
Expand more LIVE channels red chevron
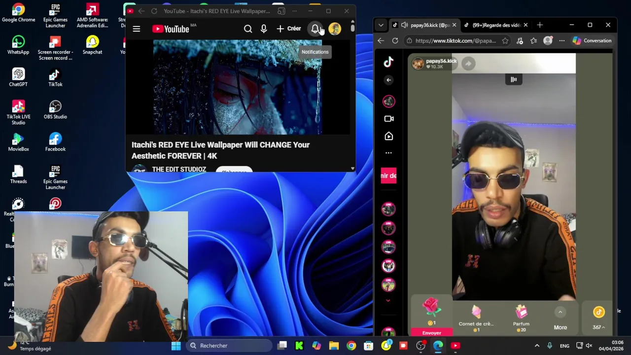tap(388, 300)
